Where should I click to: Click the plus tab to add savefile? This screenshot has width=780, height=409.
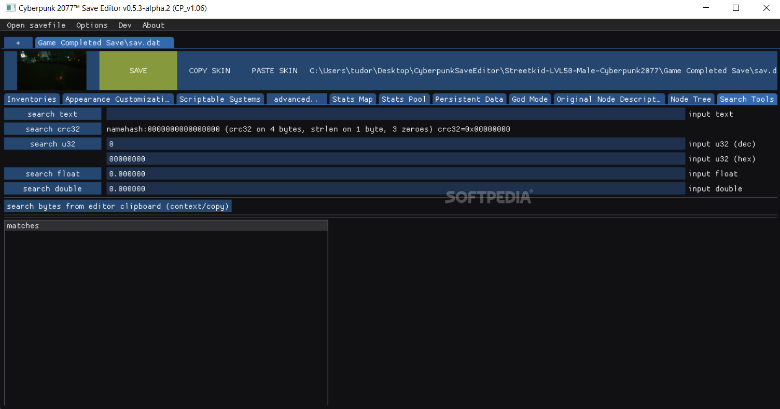[x=18, y=43]
